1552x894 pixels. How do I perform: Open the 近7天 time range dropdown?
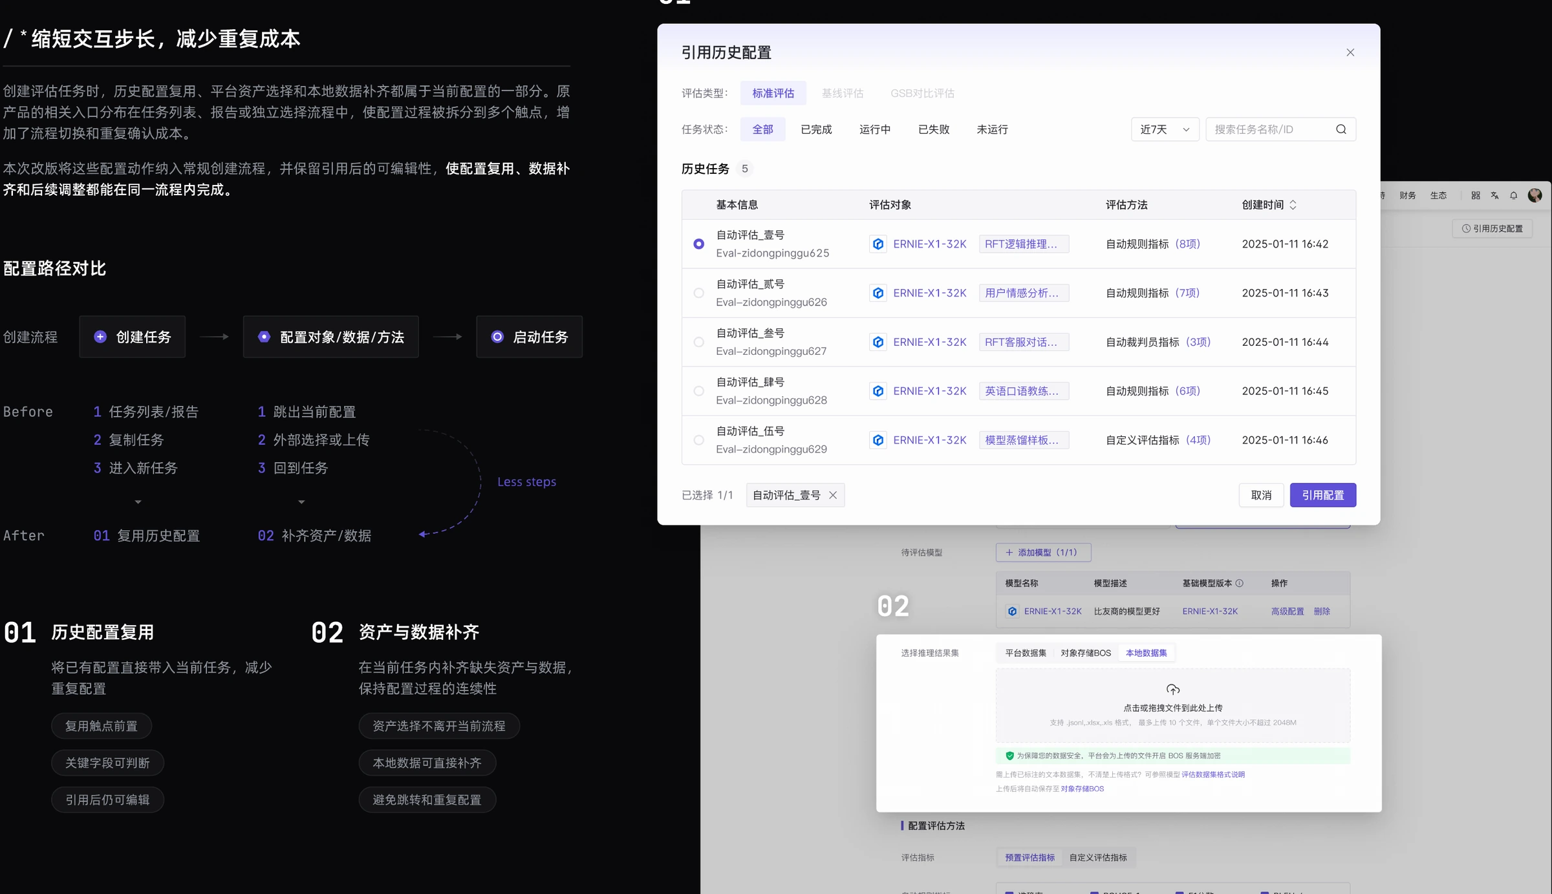point(1165,129)
